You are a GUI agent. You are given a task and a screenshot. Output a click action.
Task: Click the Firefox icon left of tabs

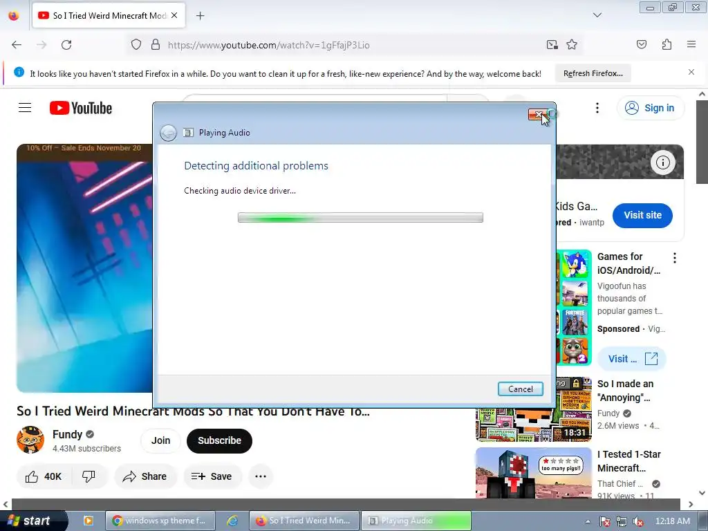click(14, 15)
